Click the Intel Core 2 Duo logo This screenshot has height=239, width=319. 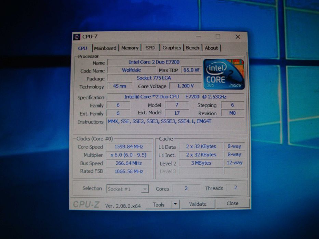tap(224, 74)
